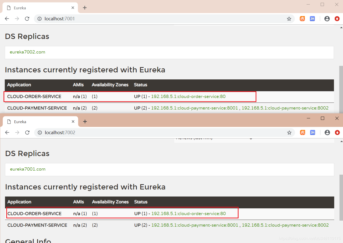Select Eureka tab in localhost:7002 window
Screen dimensions: 343x243
40,122
